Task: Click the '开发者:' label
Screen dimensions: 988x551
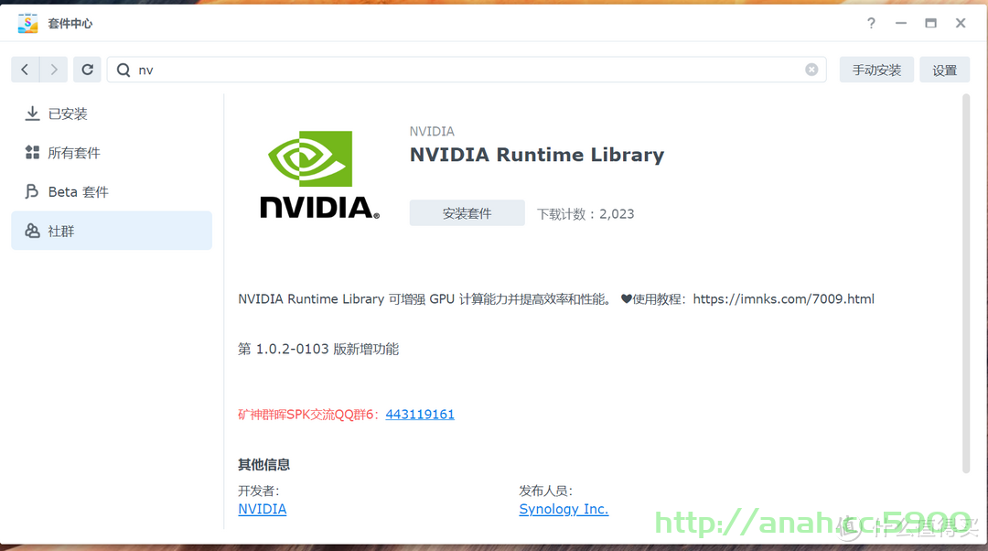Action: pyautogui.click(x=258, y=491)
